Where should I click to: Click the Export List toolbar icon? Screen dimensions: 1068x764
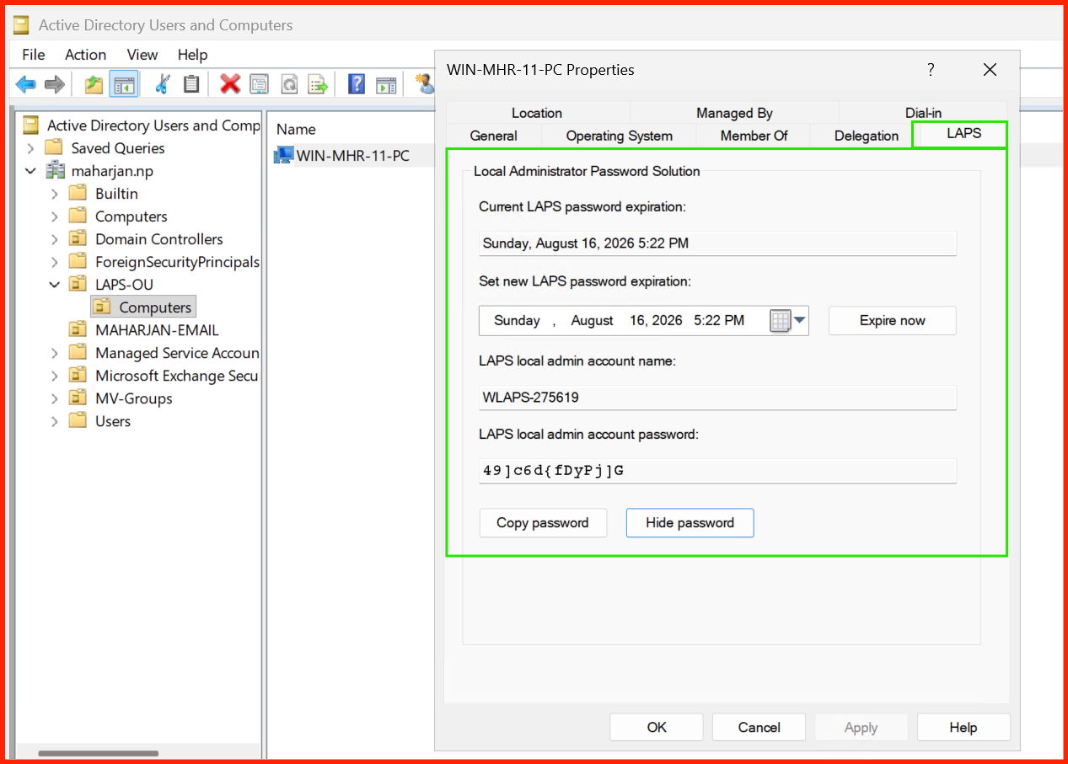pyautogui.click(x=318, y=84)
